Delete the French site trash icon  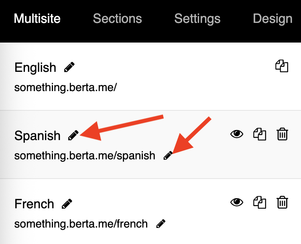click(282, 202)
